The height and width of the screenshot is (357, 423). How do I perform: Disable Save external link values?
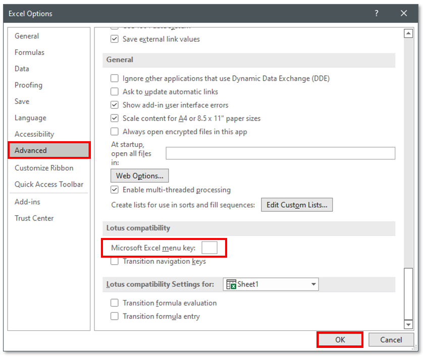115,39
